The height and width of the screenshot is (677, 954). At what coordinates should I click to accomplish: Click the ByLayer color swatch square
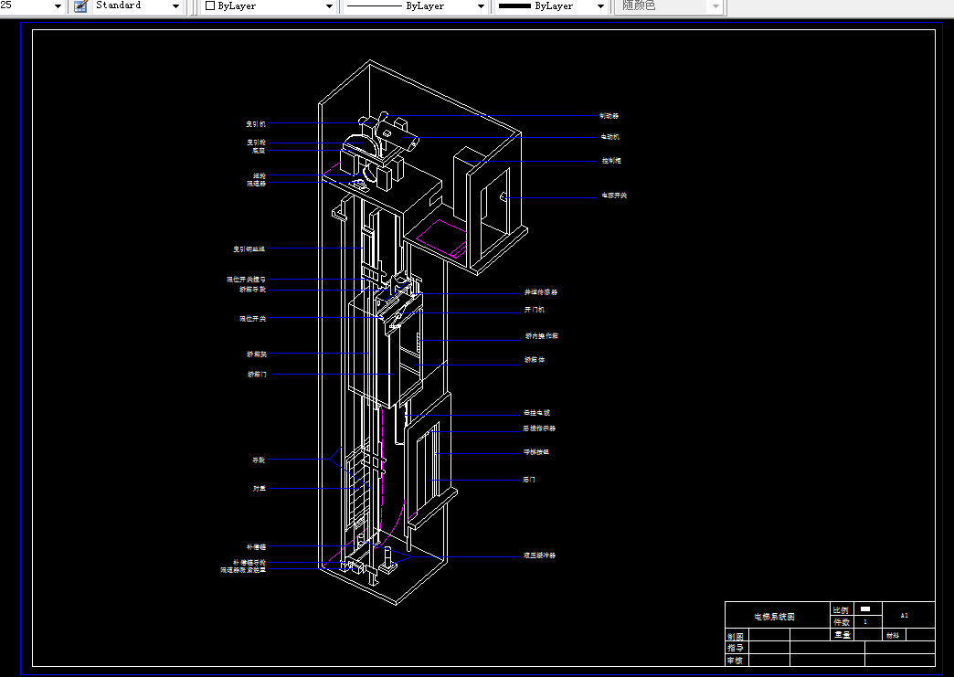210,5
